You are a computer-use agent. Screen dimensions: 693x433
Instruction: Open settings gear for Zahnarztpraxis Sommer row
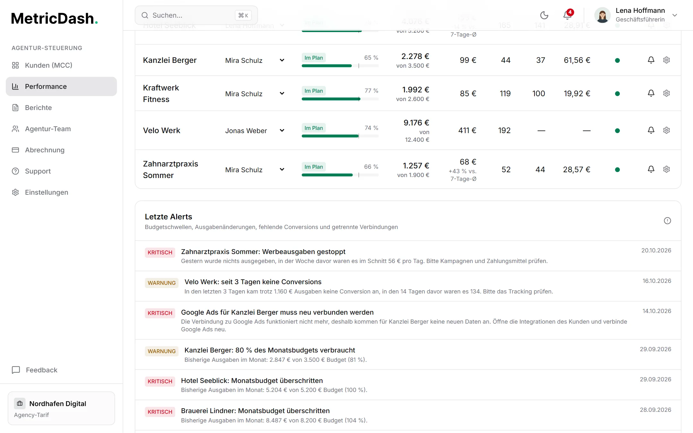pos(666,169)
